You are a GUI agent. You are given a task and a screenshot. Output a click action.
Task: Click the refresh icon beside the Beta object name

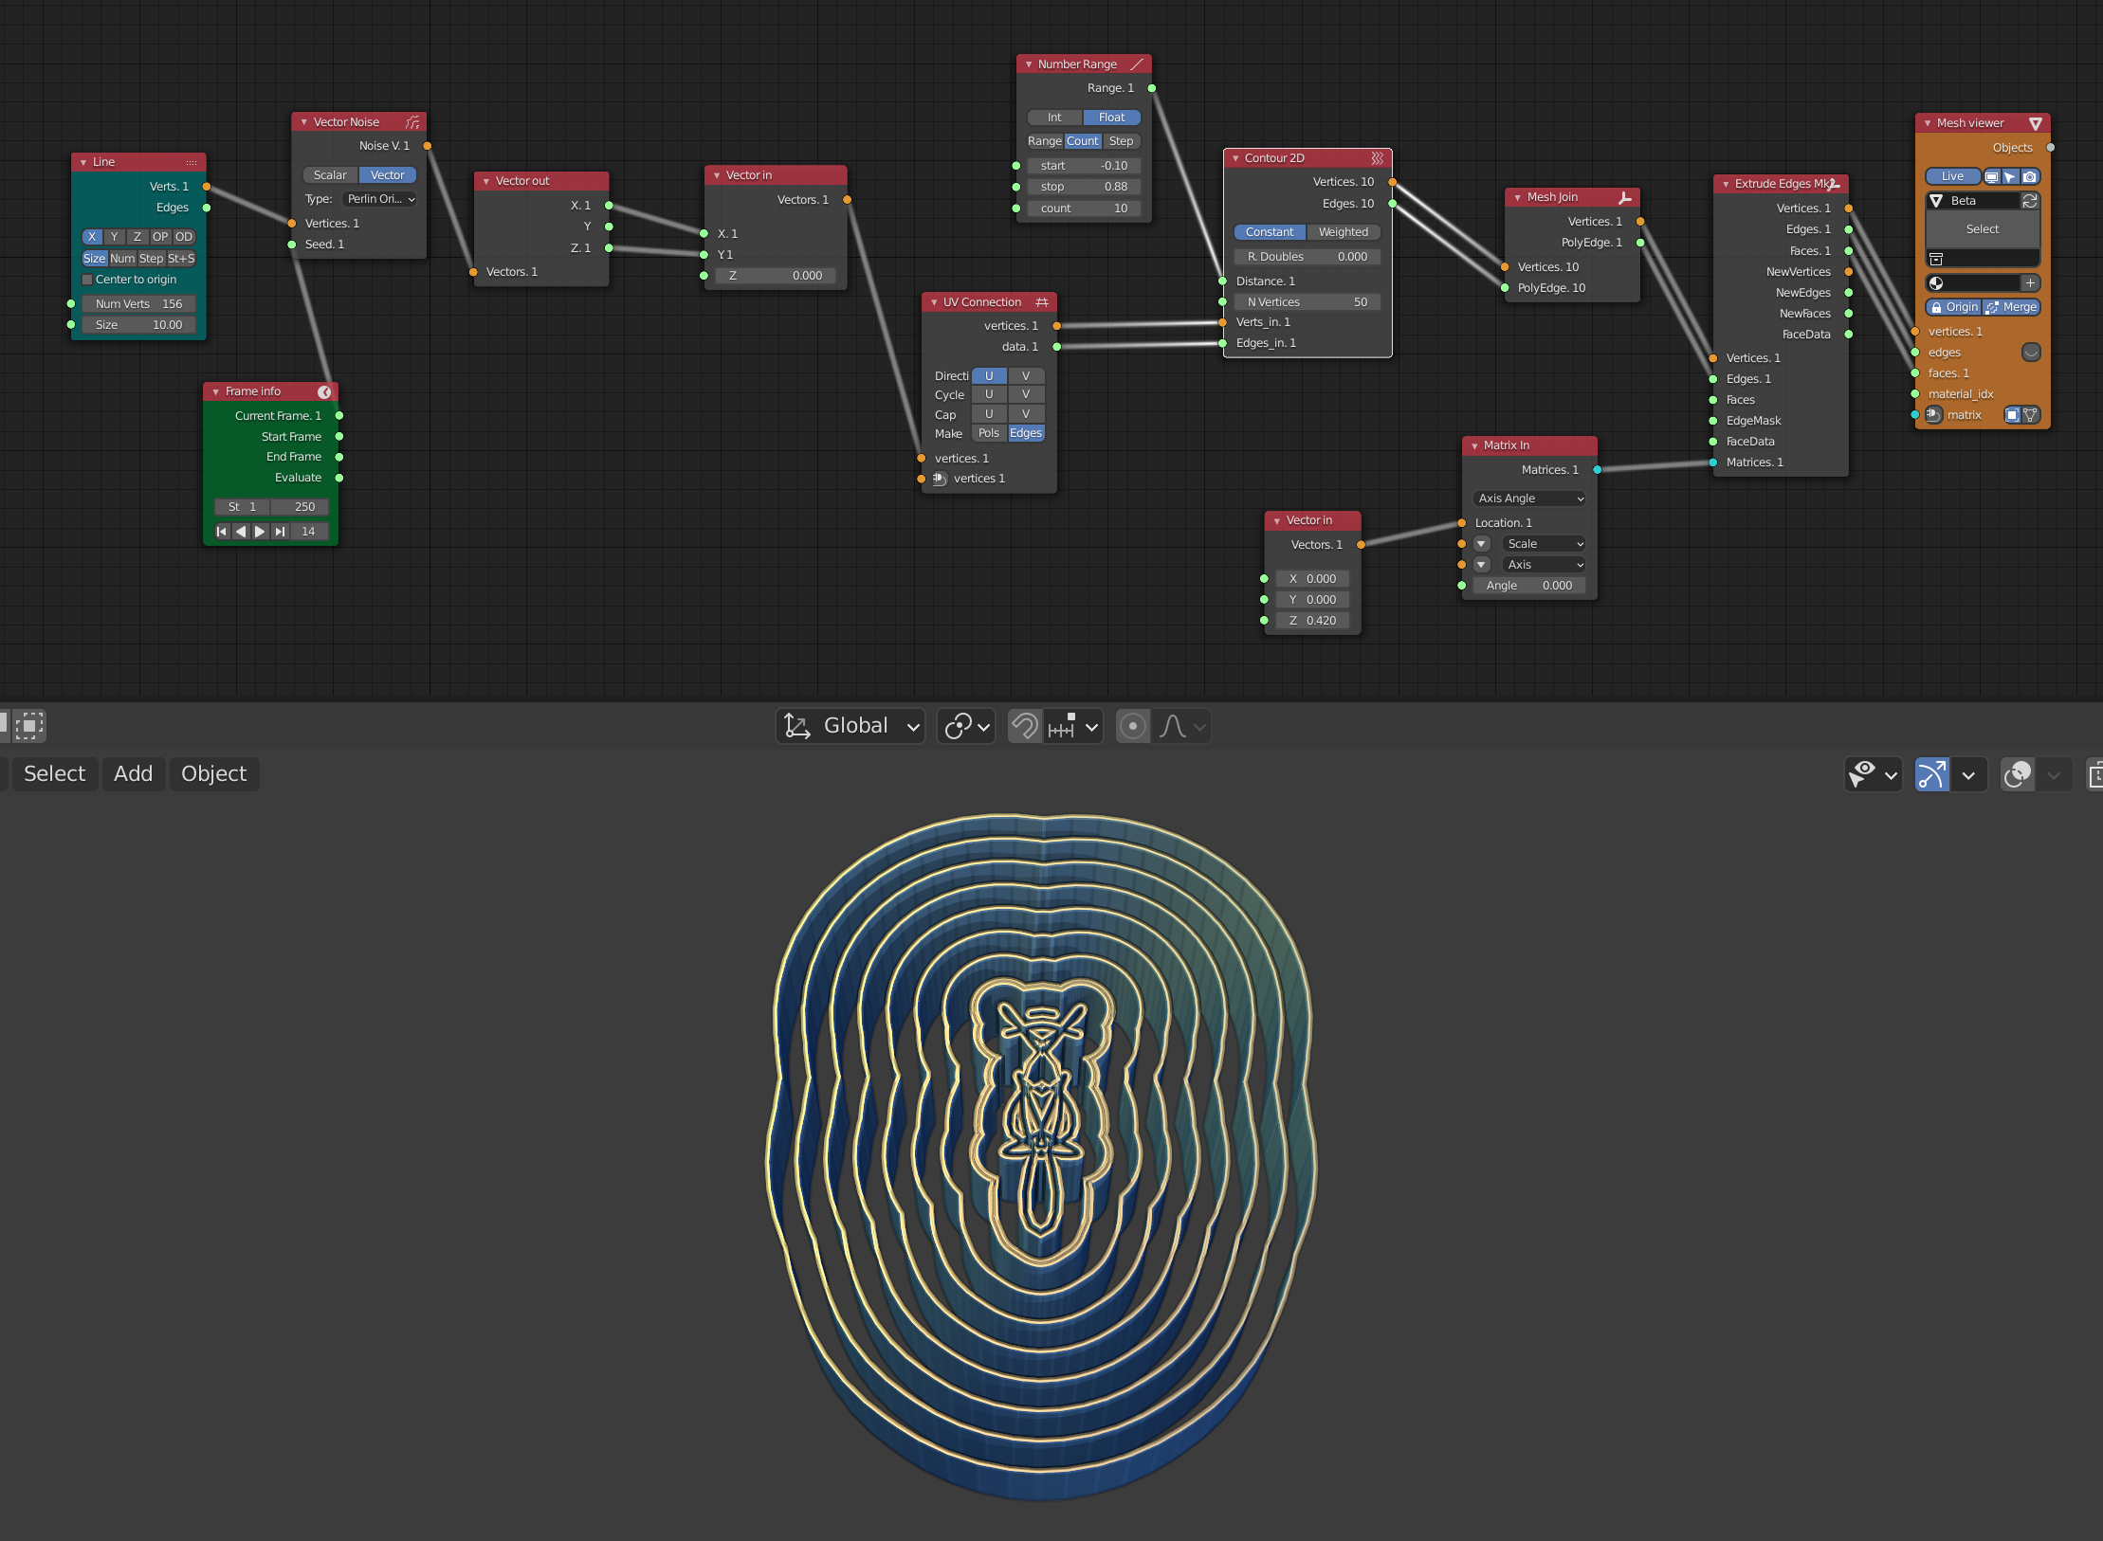[2030, 201]
